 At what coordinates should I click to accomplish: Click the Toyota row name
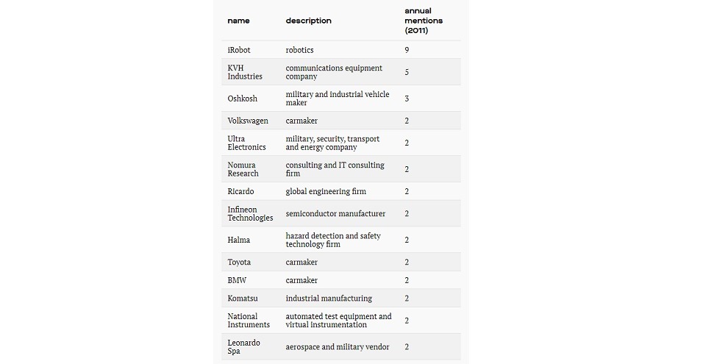(239, 263)
